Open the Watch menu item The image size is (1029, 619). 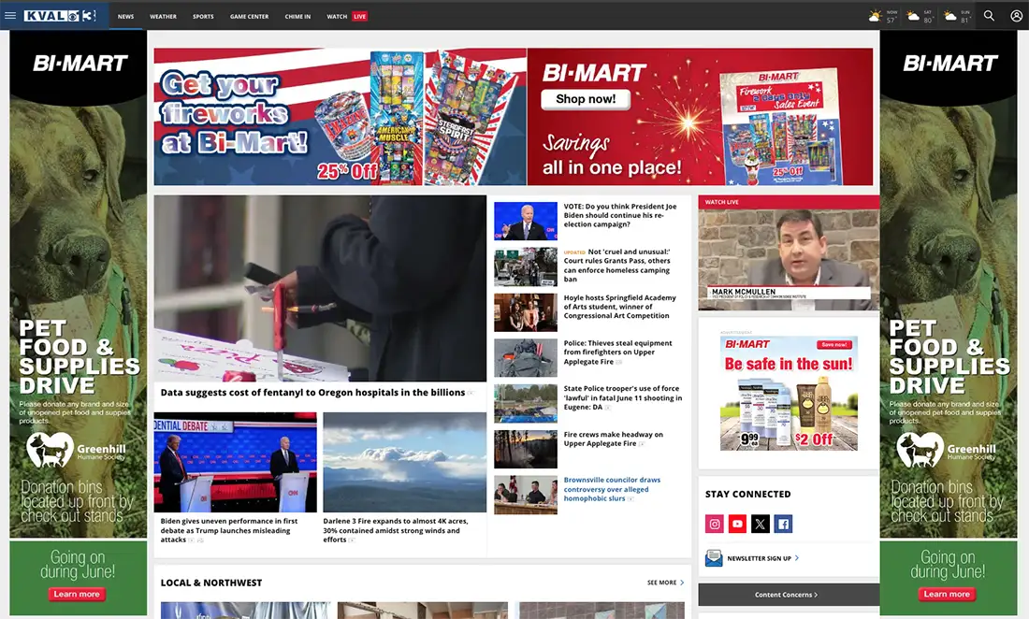click(x=338, y=17)
